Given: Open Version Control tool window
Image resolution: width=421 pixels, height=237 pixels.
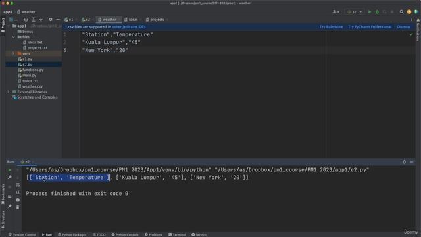Looking at the screenshot, I should click(x=22, y=234).
